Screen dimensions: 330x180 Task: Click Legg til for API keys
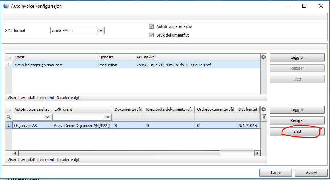pos(297,57)
